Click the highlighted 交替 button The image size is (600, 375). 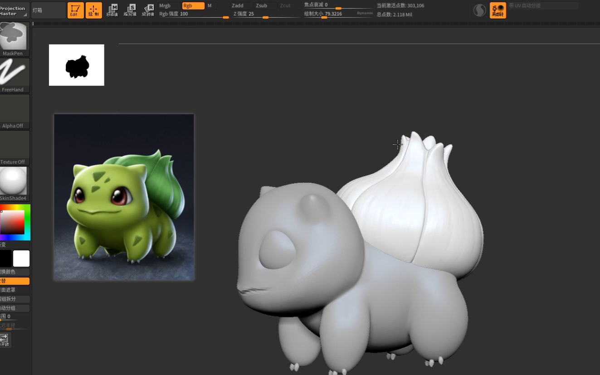click(x=15, y=281)
